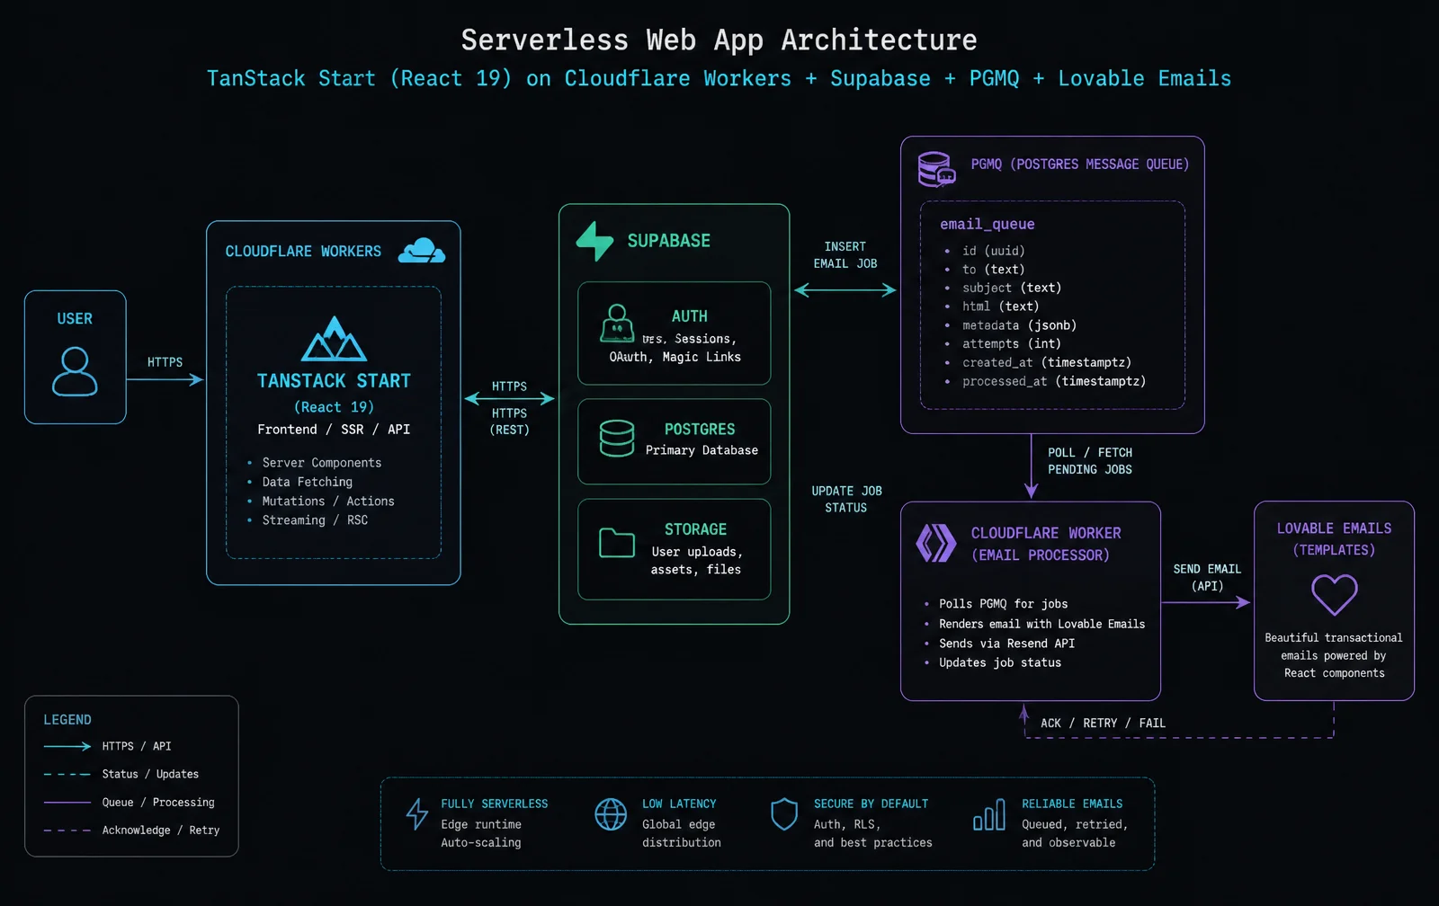Click the USER box label

[75, 319]
